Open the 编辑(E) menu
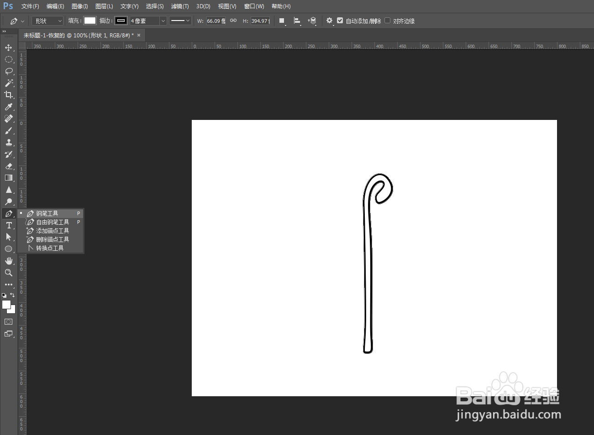Viewport: 594px width, 435px height. coord(55,6)
